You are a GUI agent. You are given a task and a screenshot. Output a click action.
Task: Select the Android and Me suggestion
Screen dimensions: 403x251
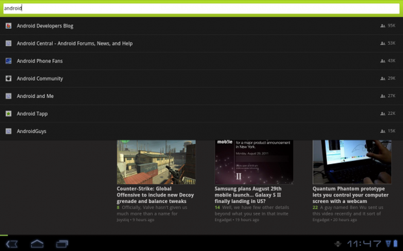201,96
